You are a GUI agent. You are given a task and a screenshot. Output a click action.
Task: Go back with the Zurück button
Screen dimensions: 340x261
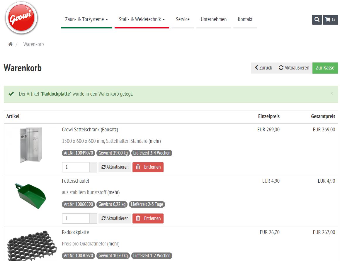263,68
